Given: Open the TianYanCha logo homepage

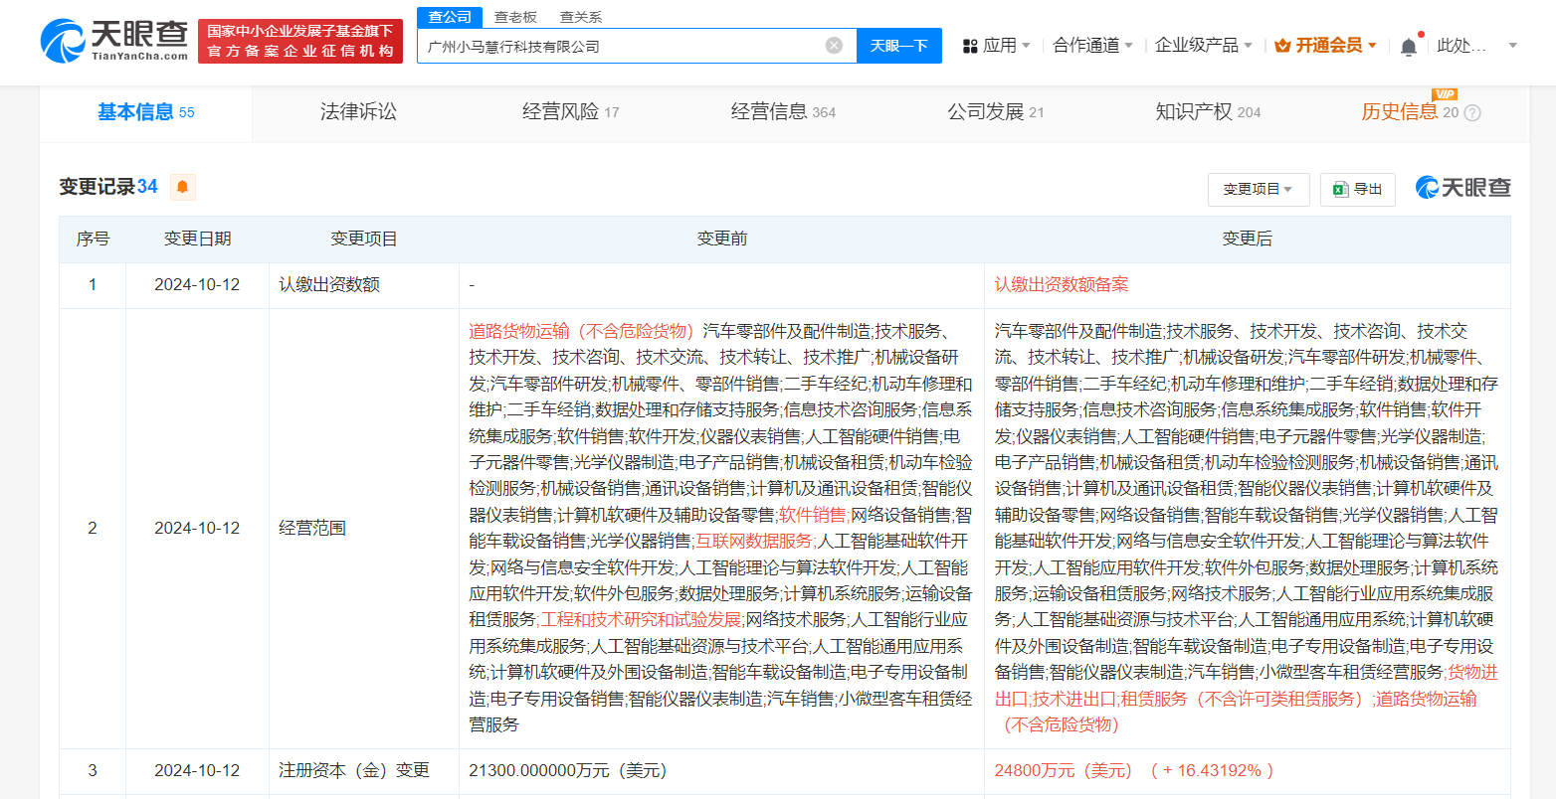Looking at the screenshot, I should (x=114, y=40).
